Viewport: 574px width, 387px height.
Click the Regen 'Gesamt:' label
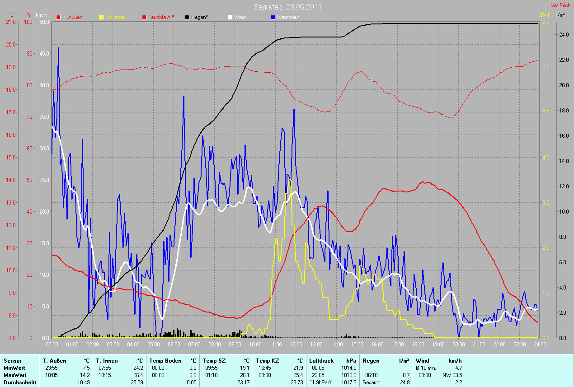pos(371,382)
